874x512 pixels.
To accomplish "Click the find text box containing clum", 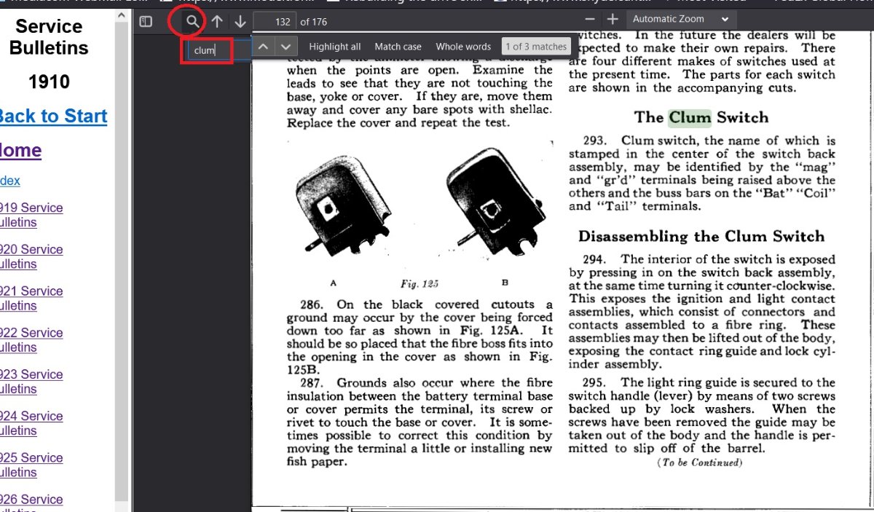I will point(220,50).
